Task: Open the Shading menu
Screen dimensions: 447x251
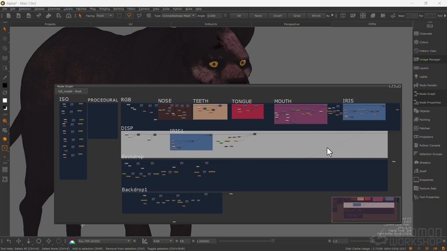Action: pos(104,9)
